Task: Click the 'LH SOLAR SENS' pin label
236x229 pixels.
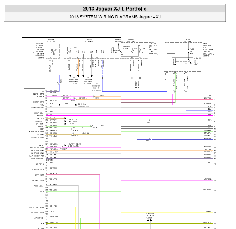Action: [x=38, y=153]
